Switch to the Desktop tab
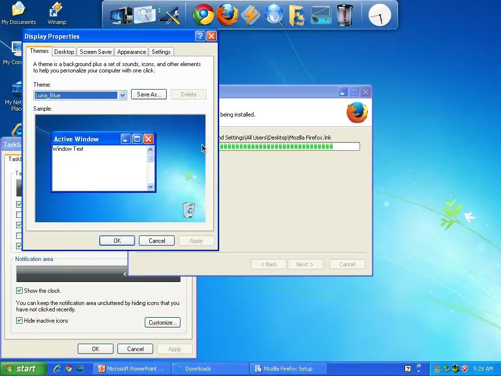 coord(64,52)
